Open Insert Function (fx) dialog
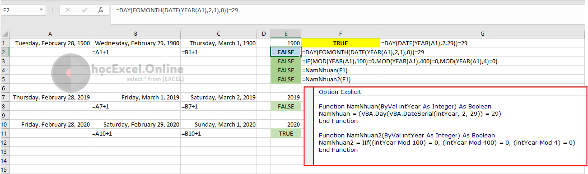588x174 pixels. [x=101, y=9]
